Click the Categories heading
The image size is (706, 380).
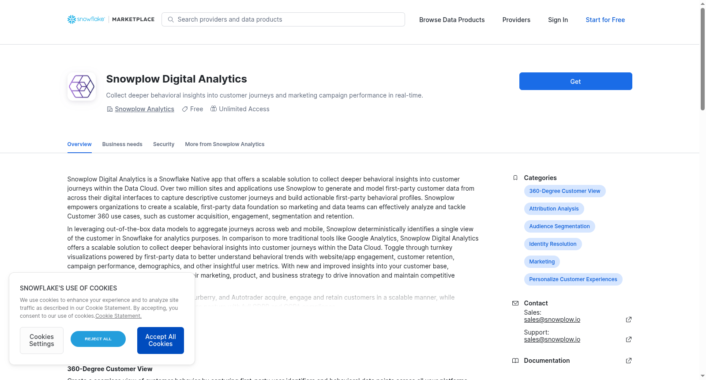(540, 178)
